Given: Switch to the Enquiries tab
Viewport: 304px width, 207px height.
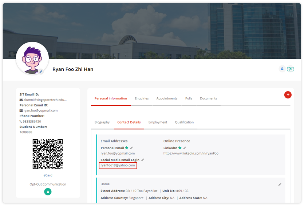Looking at the screenshot, I should 142,98.
